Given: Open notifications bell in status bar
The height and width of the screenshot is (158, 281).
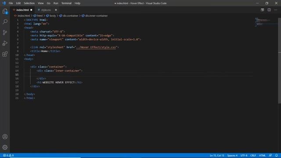Looking at the screenshot, I should (277, 155).
